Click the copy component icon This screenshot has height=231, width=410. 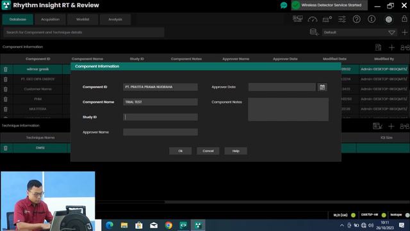point(405,47)
